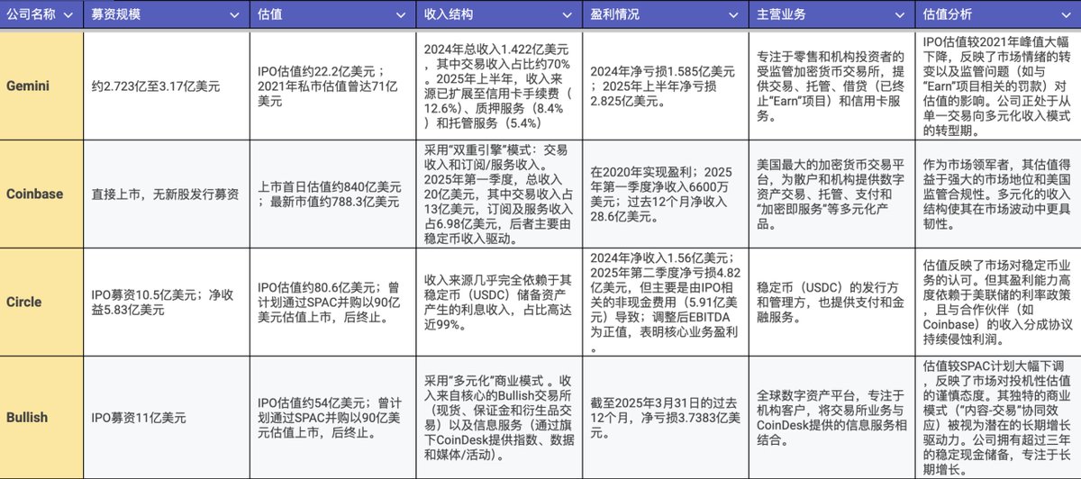This screenshot has width=1081, height=479.
Task: Select the 盈利情况 header text
Action: (613, 16)
